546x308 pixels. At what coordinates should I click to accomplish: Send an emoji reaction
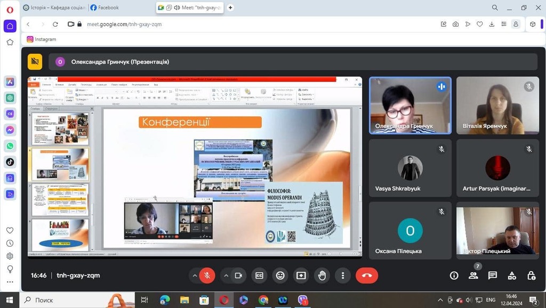[x=280, y=275]
